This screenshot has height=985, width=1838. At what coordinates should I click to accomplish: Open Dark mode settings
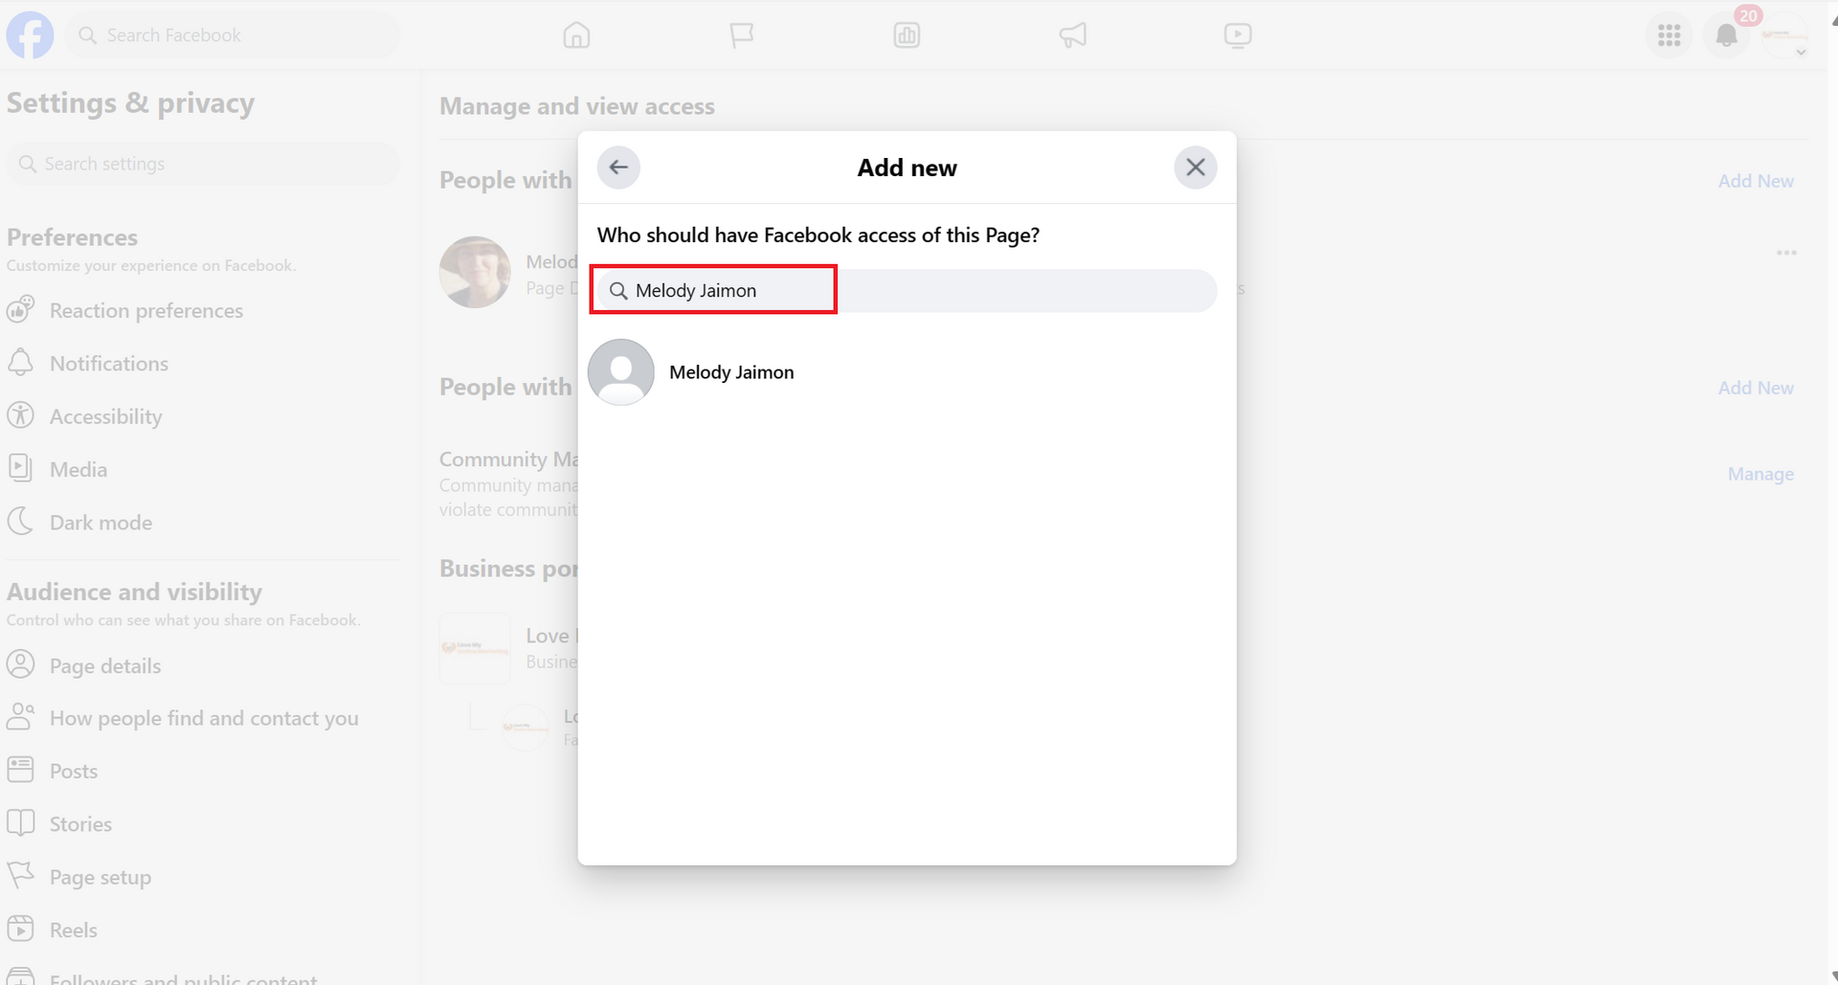[x=101, y=523]
